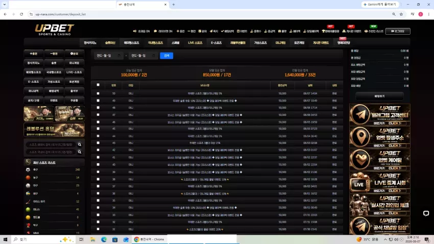Open Chrome profile avatar icon
This screenshot has width=434, height=244.
coord(420,14)
